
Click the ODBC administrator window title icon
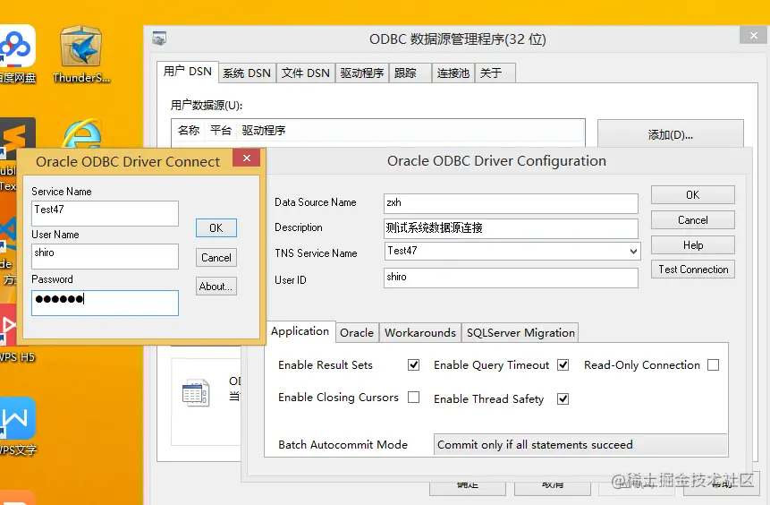pyautogui.click(x=159, y=38)
